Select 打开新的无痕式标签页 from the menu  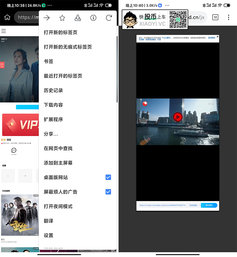pyautogui.click(x=68, y=47)
